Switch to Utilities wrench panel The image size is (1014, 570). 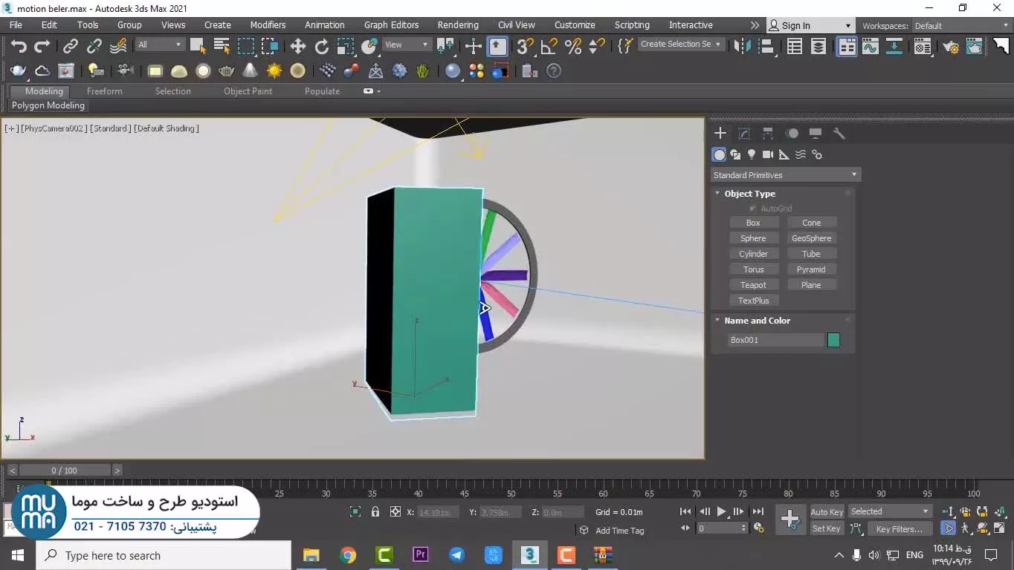tap(839, 134)
